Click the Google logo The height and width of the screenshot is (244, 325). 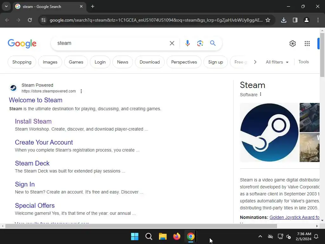coord(22,43)
